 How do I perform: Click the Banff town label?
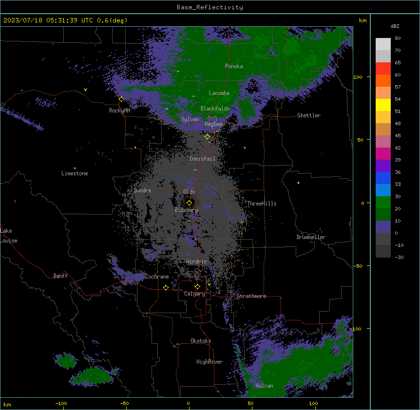[60, 276]
